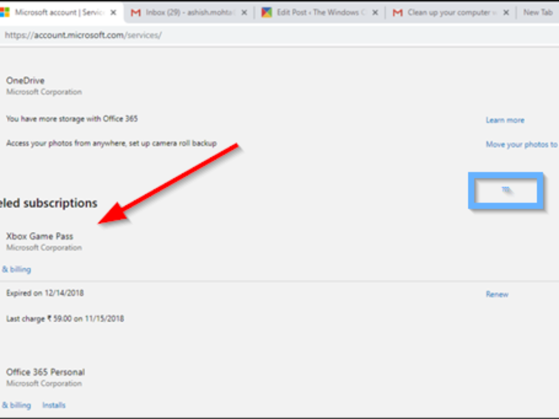Image resolution: width=559 pixels, height=419 pixels.
Task: Click 'Access your photos from anywhere' text
Action: tap(111, 143)
